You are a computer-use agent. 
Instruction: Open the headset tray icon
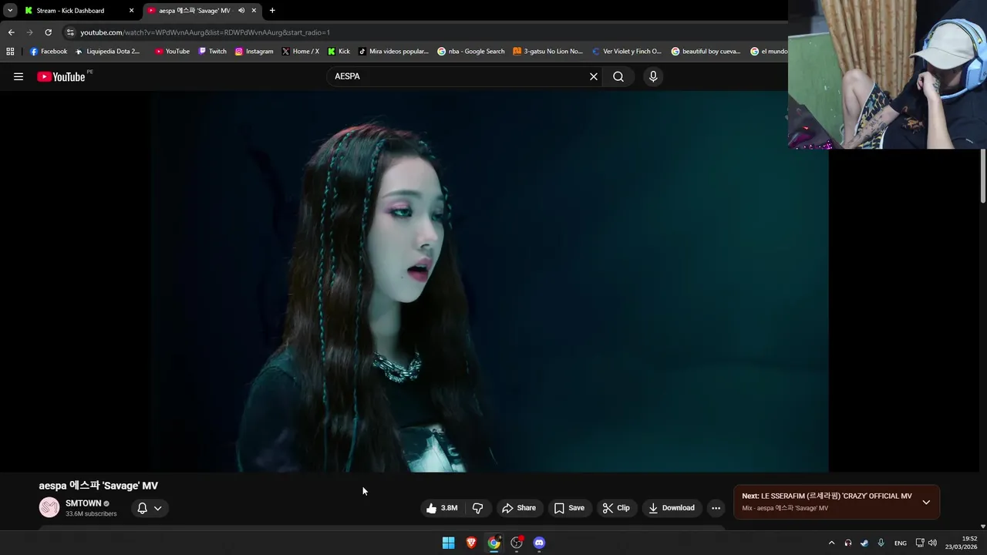coord(847,543)
